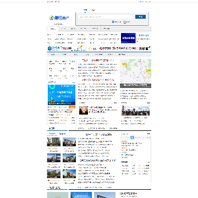Click the Tencent real estate site logo

[59, 18]
